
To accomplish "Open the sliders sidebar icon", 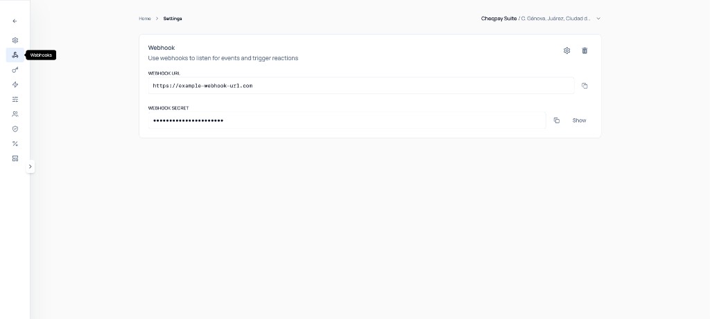I will [x=15, y=100].
